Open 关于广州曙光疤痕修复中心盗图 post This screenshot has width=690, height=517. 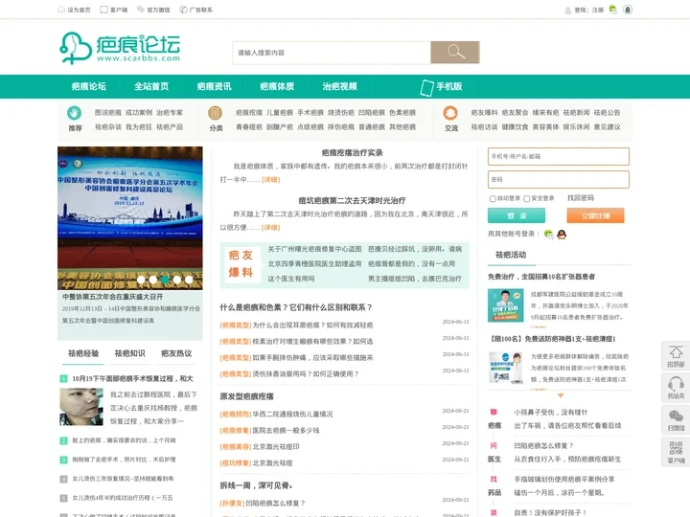tap(314, 249)
